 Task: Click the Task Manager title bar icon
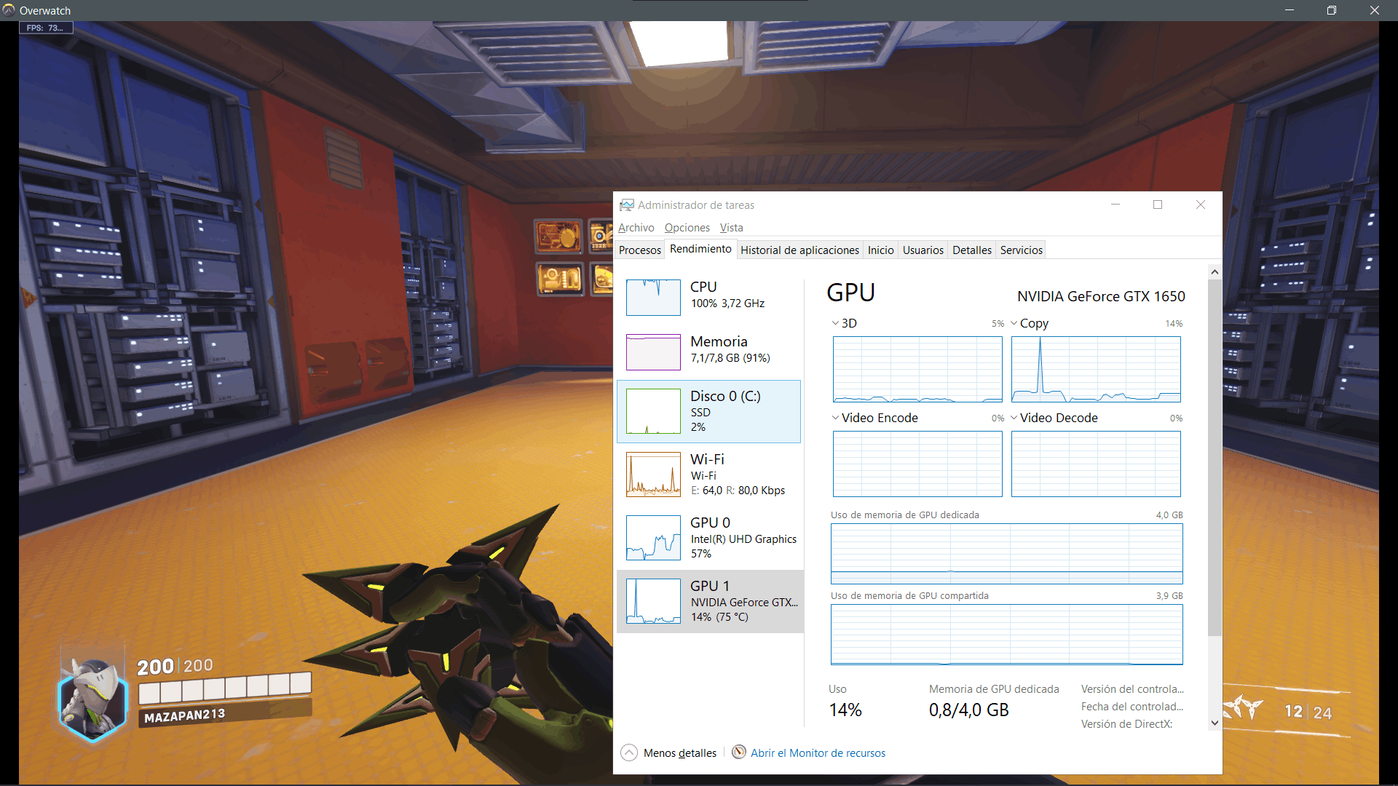coord(626,205)
